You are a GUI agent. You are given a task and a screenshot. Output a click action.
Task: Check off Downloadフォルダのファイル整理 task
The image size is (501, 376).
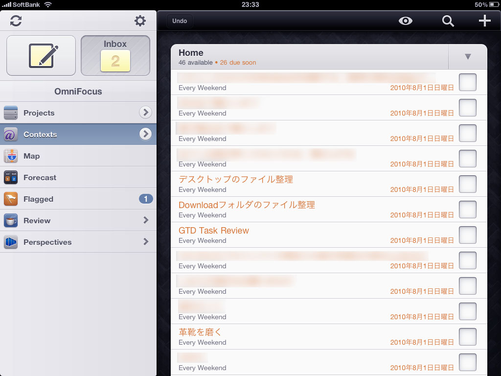(x=468, y=210)
